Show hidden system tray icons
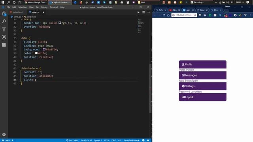Viewport: 253px width, 142px height. pos(216,2)
